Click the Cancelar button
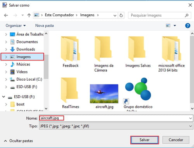This screenshot has width=194, height=148. (176, 140)
